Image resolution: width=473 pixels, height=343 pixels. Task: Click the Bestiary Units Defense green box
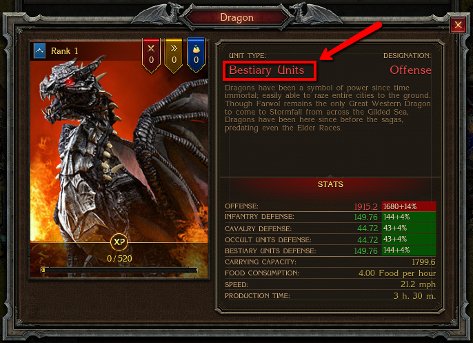409,251
